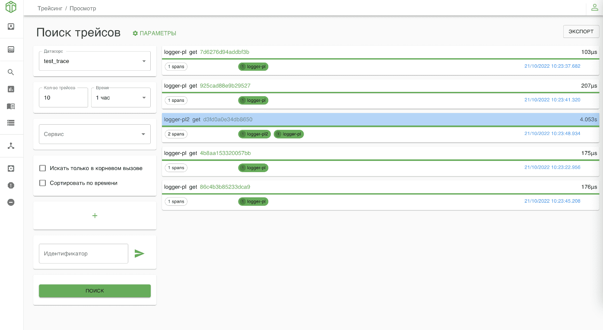
Task: Open the Сервис dropdown
Action: click(95, 134)
